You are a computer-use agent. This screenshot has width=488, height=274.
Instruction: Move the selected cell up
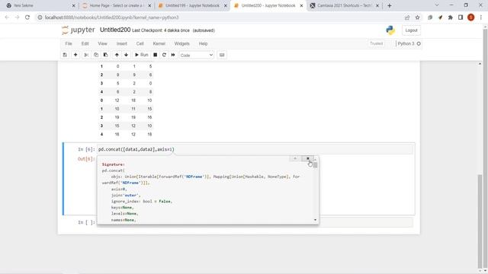tap(117, 55)
